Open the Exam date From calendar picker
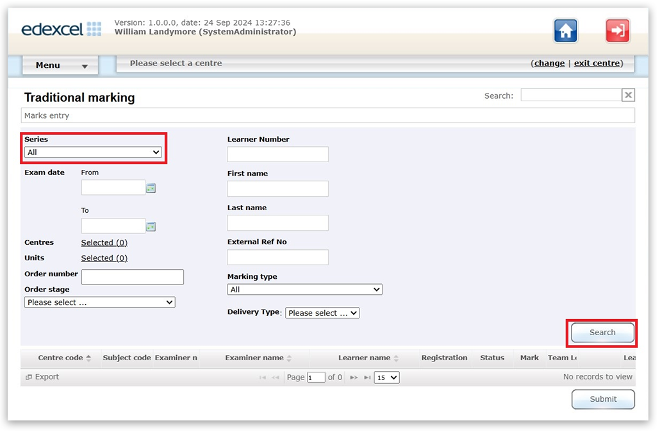The width and height of the screenshot is (660, 432). click(x=151, y=188)
